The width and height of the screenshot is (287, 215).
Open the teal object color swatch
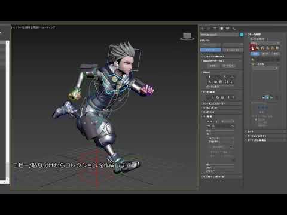[242, 35]
